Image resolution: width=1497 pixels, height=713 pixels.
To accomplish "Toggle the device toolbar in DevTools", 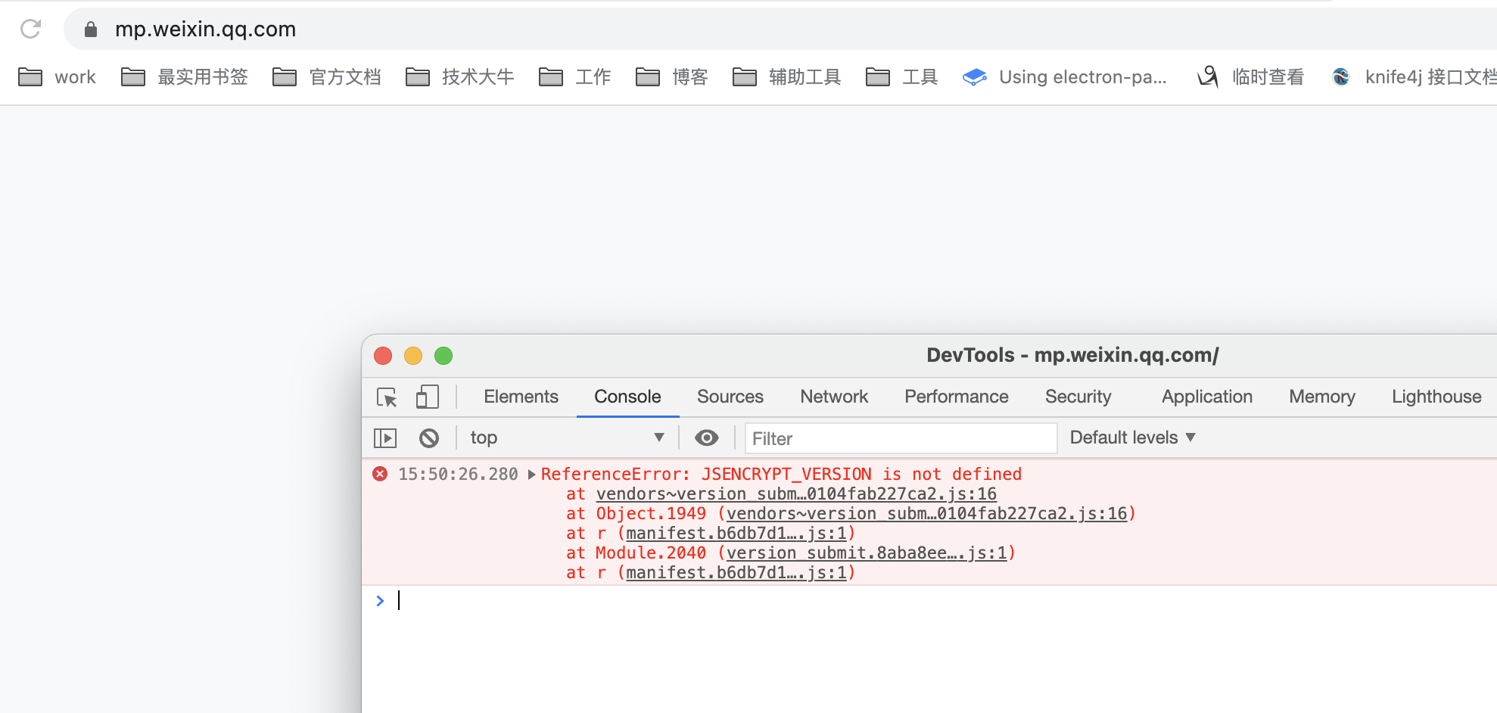I will click(427, 397).
